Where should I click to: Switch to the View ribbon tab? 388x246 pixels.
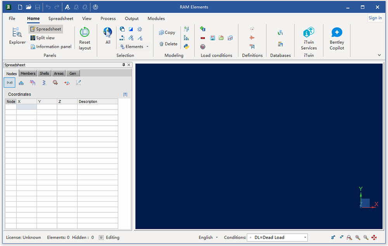pos(87,19)
